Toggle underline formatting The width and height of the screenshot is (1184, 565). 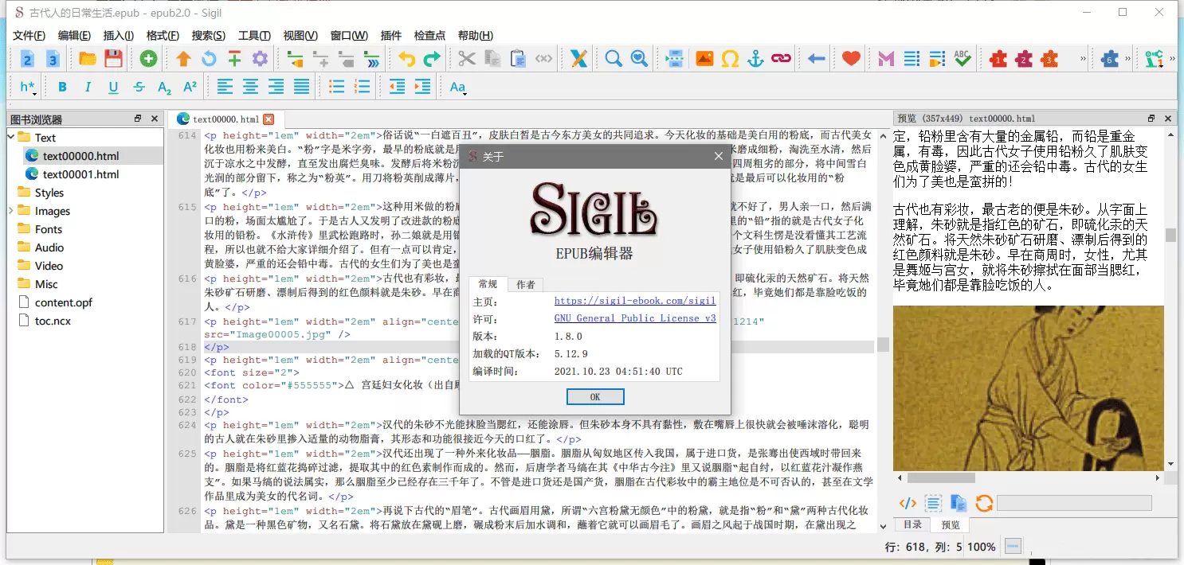pyautogui.click(x=114, y=87)
